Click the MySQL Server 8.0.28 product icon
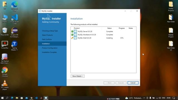The image size is (178, 100). (x=75, y=31)
